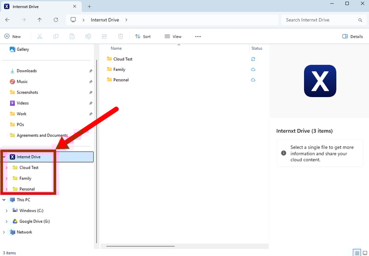
Task: Open the New item dropdown
Action: click(x=13, y=36)
